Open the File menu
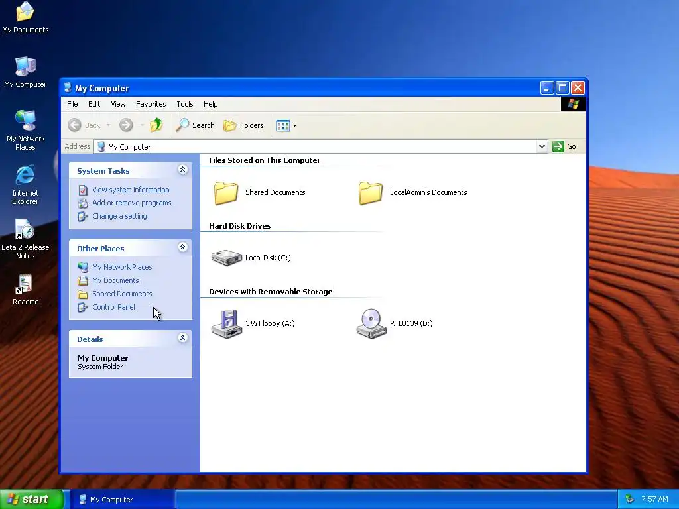 coord(72,104)
